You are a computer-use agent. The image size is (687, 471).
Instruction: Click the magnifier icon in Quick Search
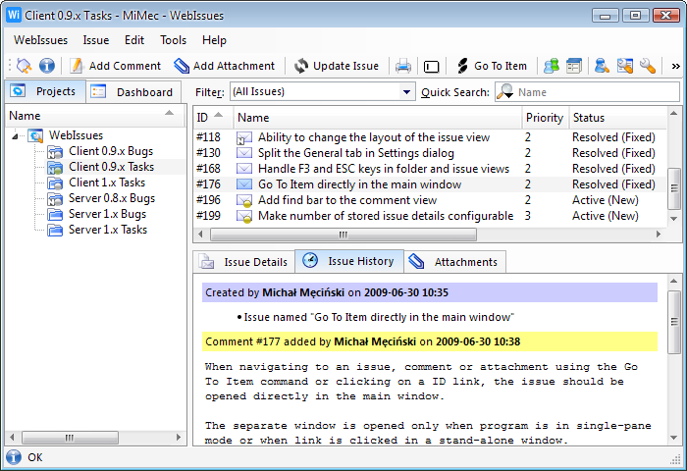pyautogui.click(x=505, y=92)
